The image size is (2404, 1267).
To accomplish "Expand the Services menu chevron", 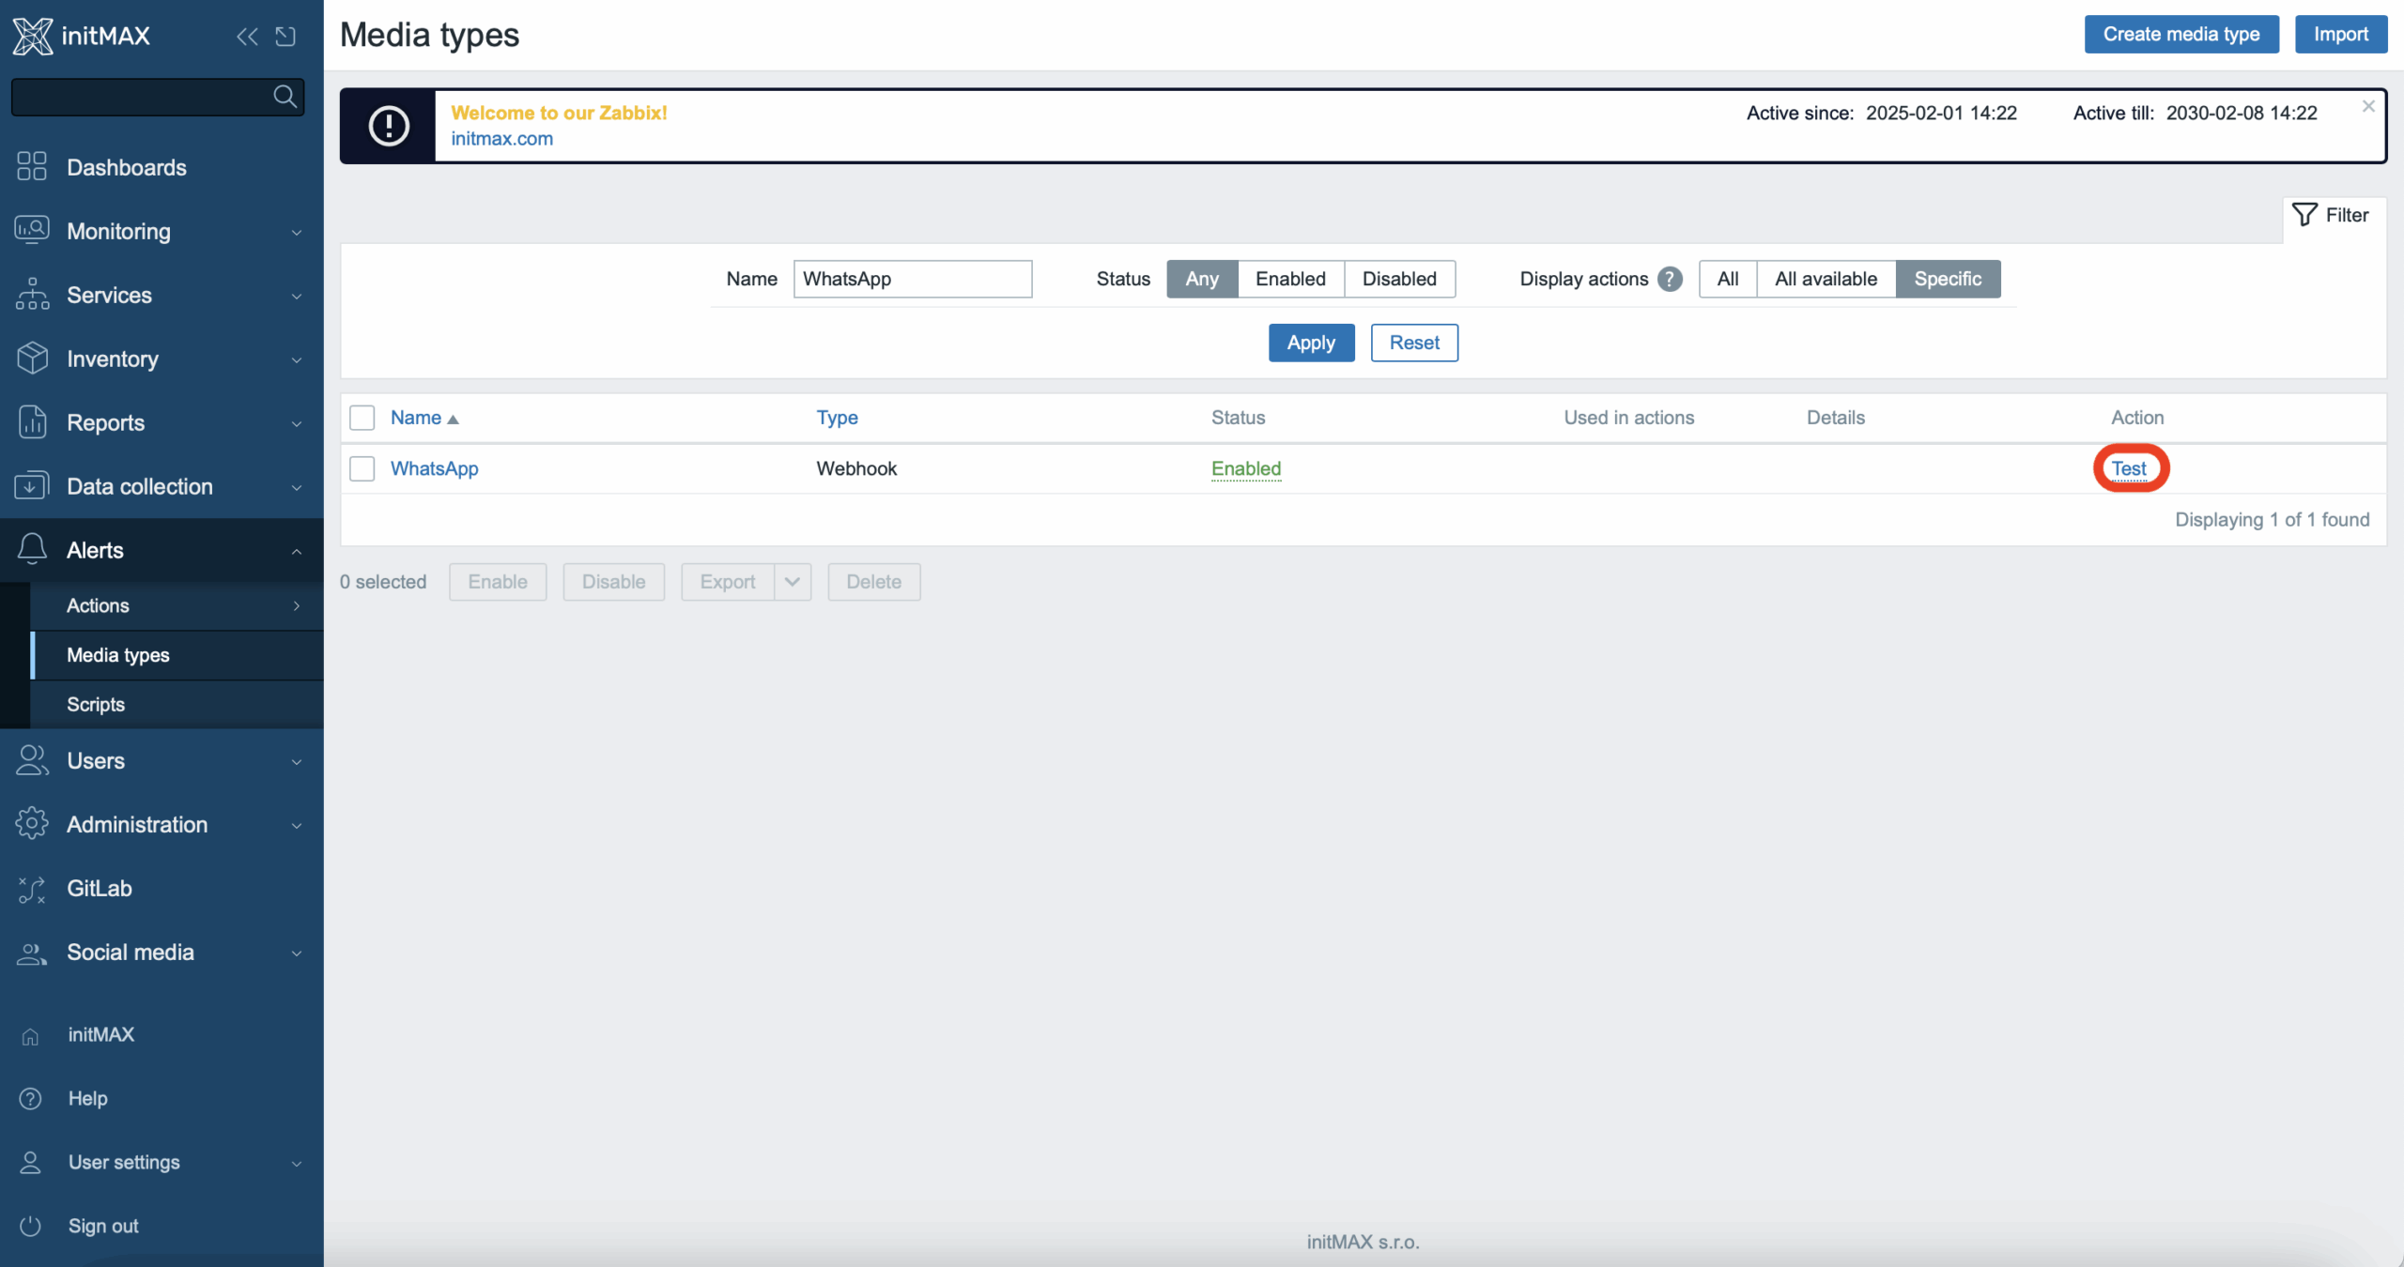I will [297, 297].
